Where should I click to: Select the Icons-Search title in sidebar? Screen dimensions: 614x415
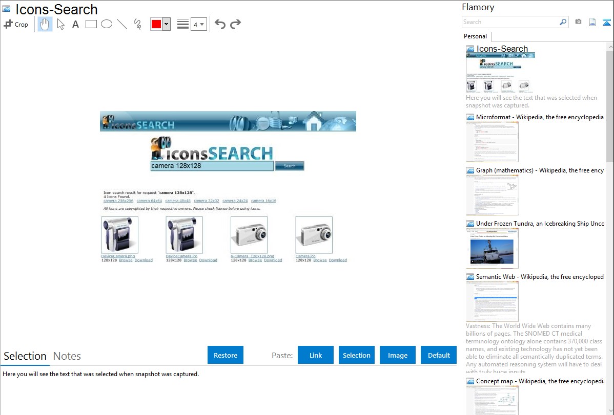(502, 49)
